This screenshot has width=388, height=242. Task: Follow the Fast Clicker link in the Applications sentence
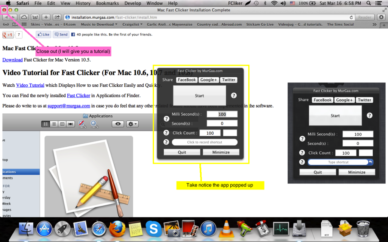78,96
